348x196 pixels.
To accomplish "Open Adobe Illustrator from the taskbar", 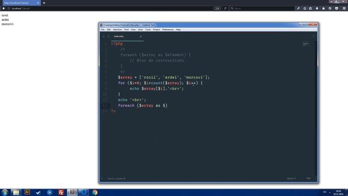I will click(x=27, y=192).
